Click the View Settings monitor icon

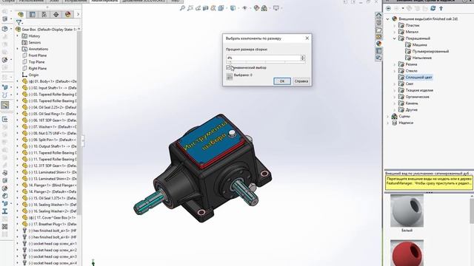(276, 8)
